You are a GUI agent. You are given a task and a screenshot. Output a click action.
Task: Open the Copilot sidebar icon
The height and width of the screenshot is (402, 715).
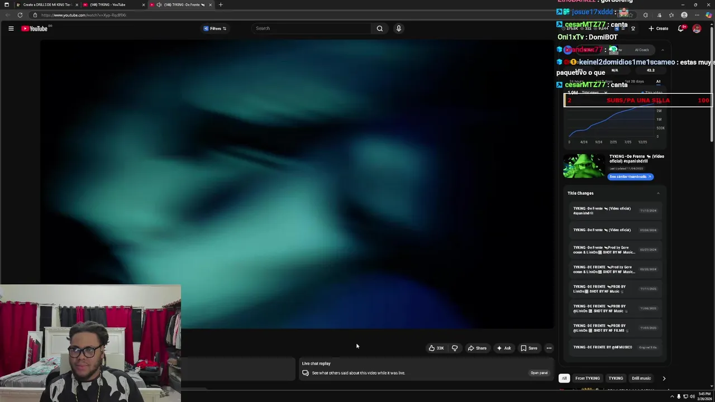click(709, 15)
